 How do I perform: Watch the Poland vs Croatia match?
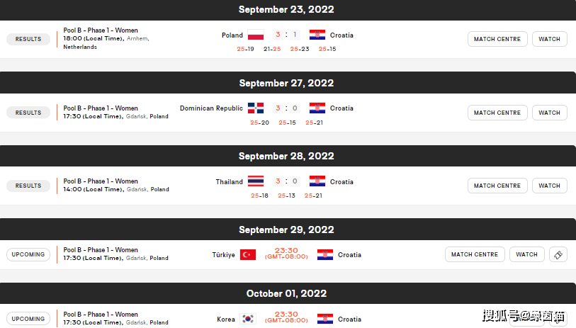pos(550,39)
